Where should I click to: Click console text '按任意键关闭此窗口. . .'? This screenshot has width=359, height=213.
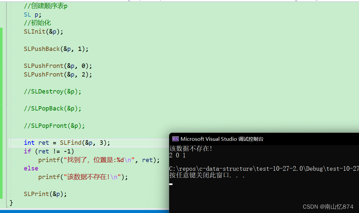point(207,175)
